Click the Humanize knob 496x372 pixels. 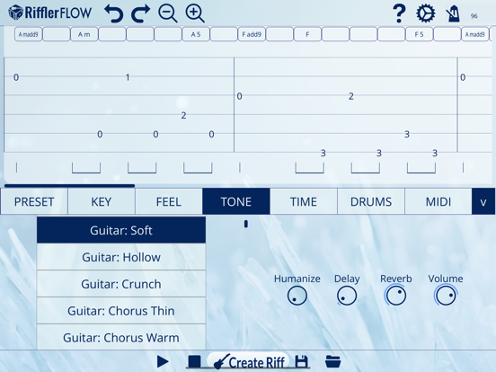point(297,296)
